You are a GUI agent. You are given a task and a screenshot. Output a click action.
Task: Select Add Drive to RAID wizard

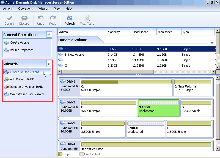coord(22,79)
